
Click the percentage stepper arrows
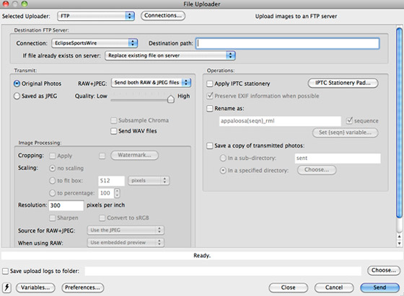click(117, 193)
